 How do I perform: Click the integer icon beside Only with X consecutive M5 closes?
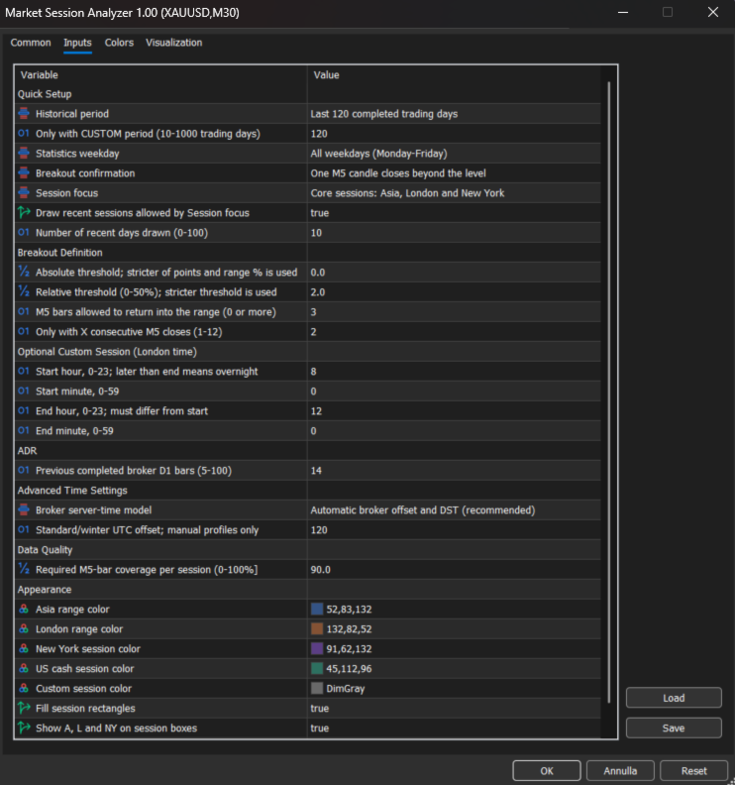24,331
